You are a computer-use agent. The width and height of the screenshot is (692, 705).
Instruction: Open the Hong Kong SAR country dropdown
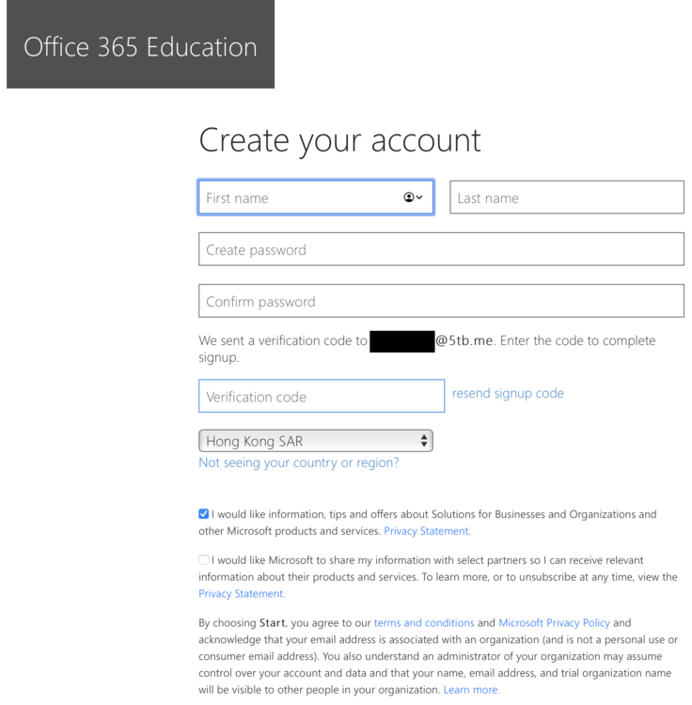click(316, 441)
